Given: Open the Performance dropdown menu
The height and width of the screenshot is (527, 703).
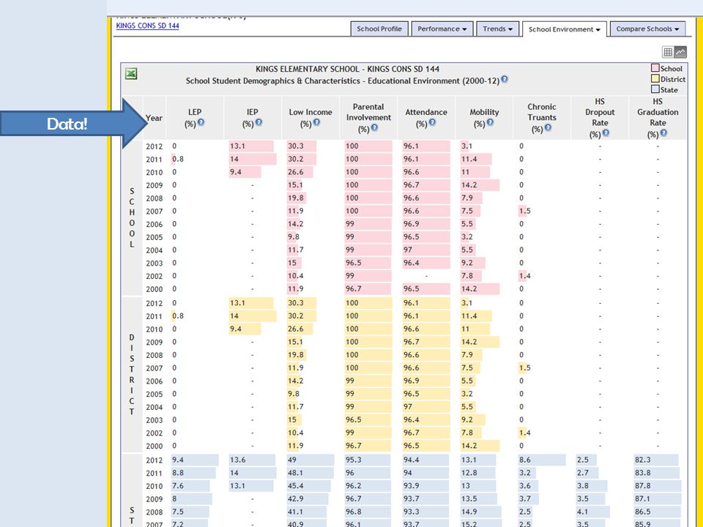Looking at the screenshot, I should 442,29.
